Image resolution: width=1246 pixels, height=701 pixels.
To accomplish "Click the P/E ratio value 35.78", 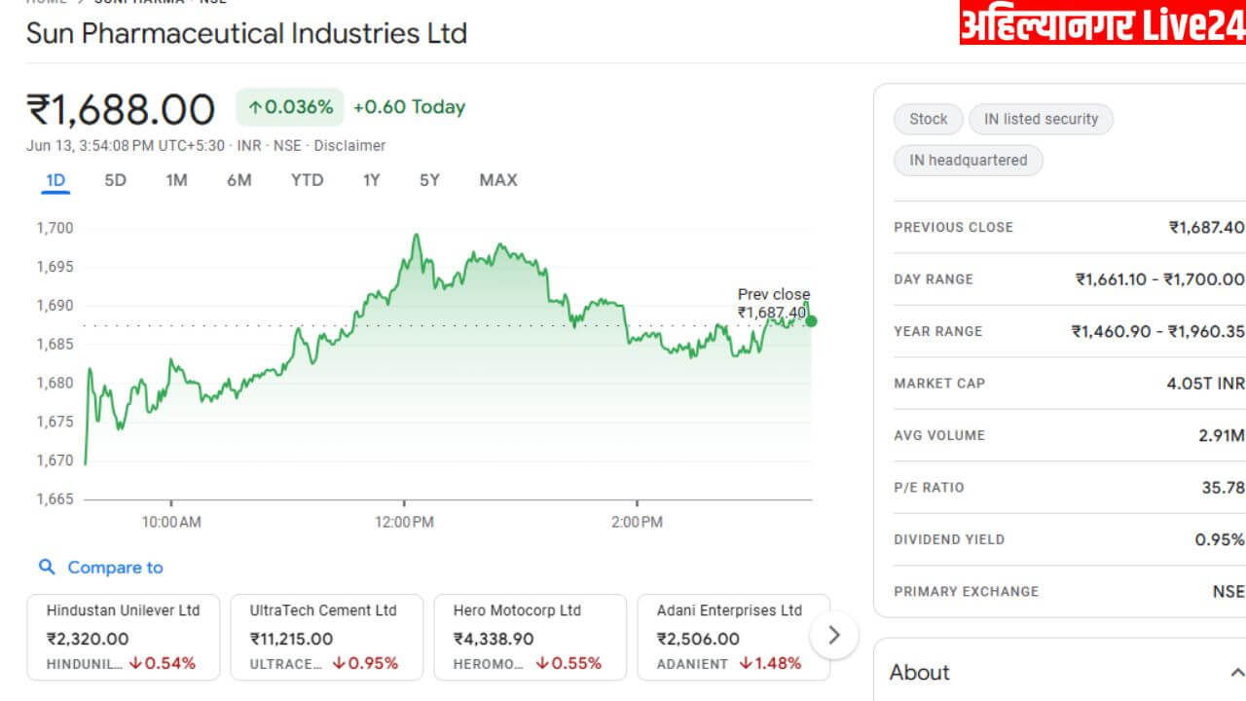I will 1223,488.
